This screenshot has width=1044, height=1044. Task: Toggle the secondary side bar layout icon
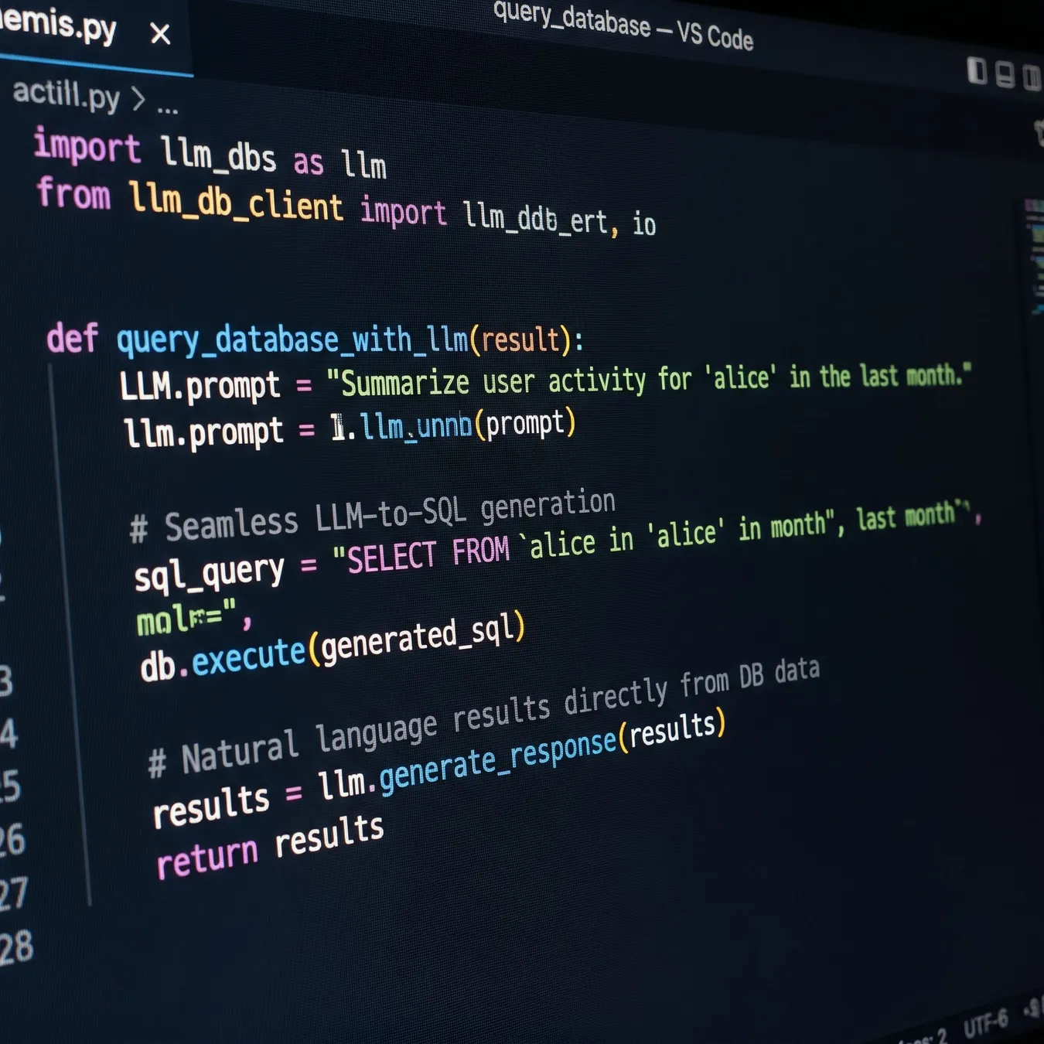(x=1032, y=77)
